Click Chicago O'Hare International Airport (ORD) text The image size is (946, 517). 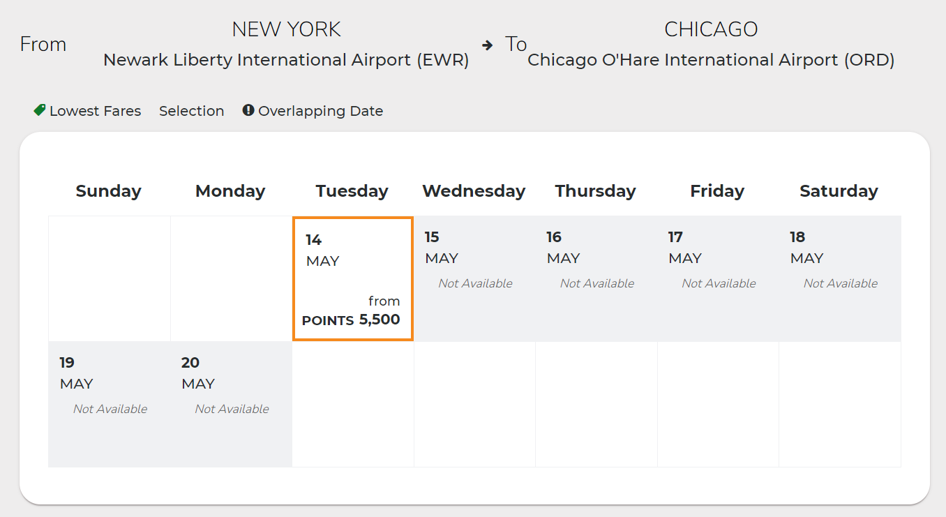[x=711, y=60]
